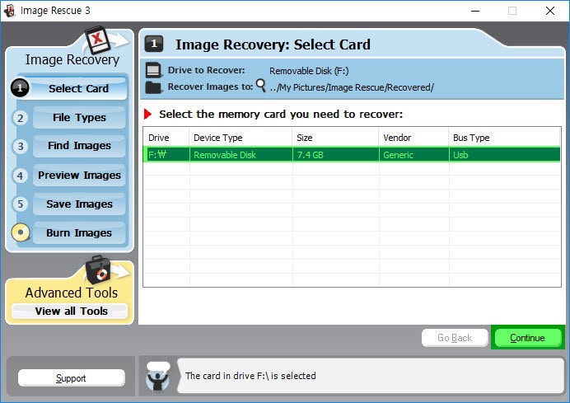
Task: Sort by the Device Type column header
Action: click(241, 138)
